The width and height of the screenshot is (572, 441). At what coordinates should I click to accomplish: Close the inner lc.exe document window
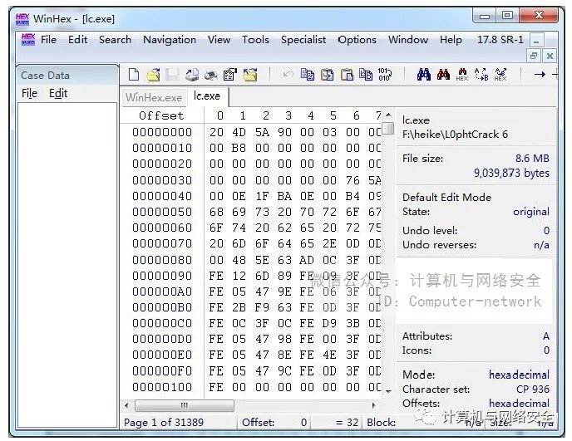[550, 56]
